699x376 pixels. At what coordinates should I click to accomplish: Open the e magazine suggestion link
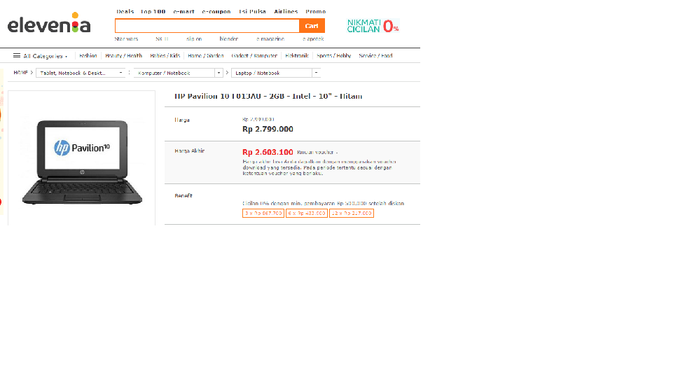point(270,39)
